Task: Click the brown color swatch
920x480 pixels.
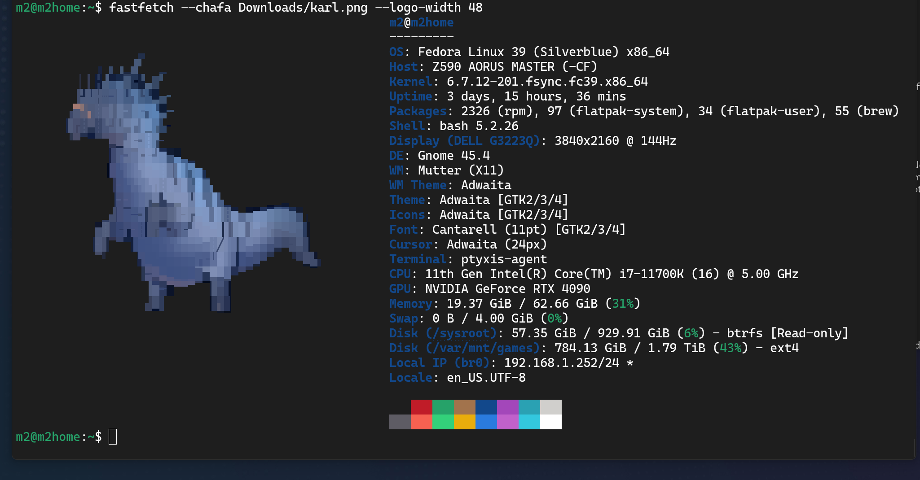Action: [465, 407]
